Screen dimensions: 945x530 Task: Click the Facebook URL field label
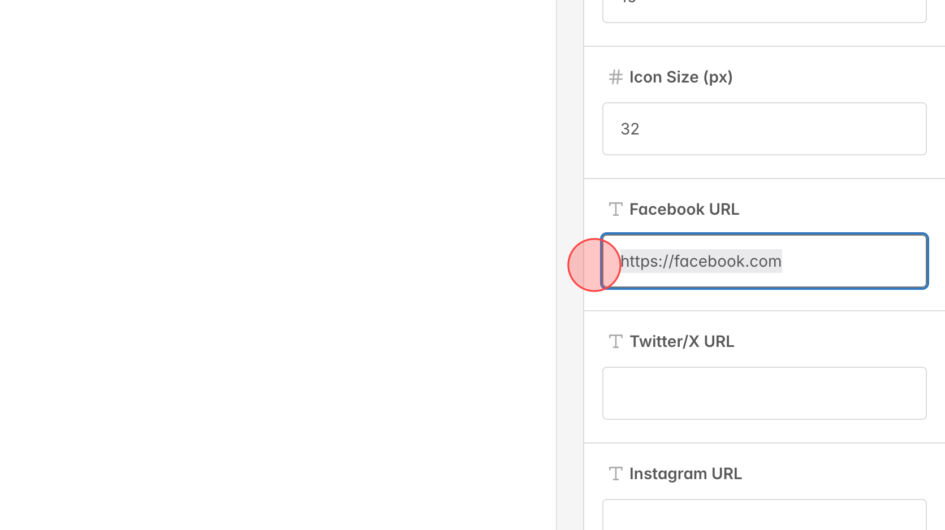click(684, 209)
